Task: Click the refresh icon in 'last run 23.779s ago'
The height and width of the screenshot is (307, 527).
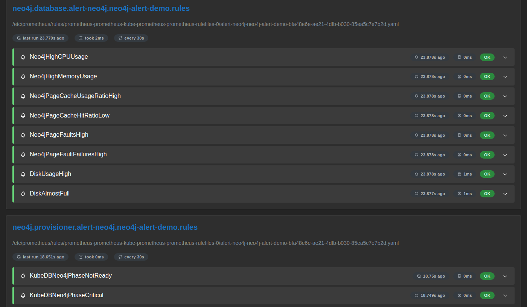Action: click(19, 38)
